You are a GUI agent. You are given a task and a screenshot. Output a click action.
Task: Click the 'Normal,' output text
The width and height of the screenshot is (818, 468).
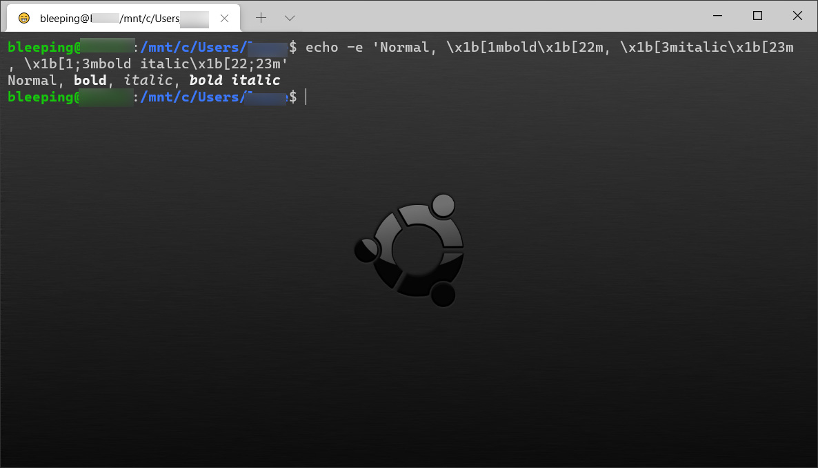[36, 81]
